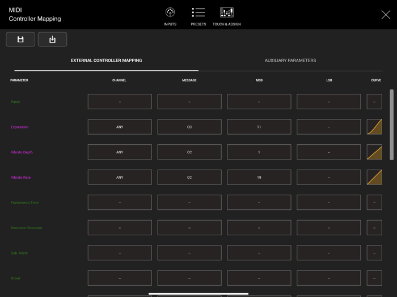This screenshot has height=297, width=397.
Task: Open the Expression curve shape icon
Action: [374, 127]
